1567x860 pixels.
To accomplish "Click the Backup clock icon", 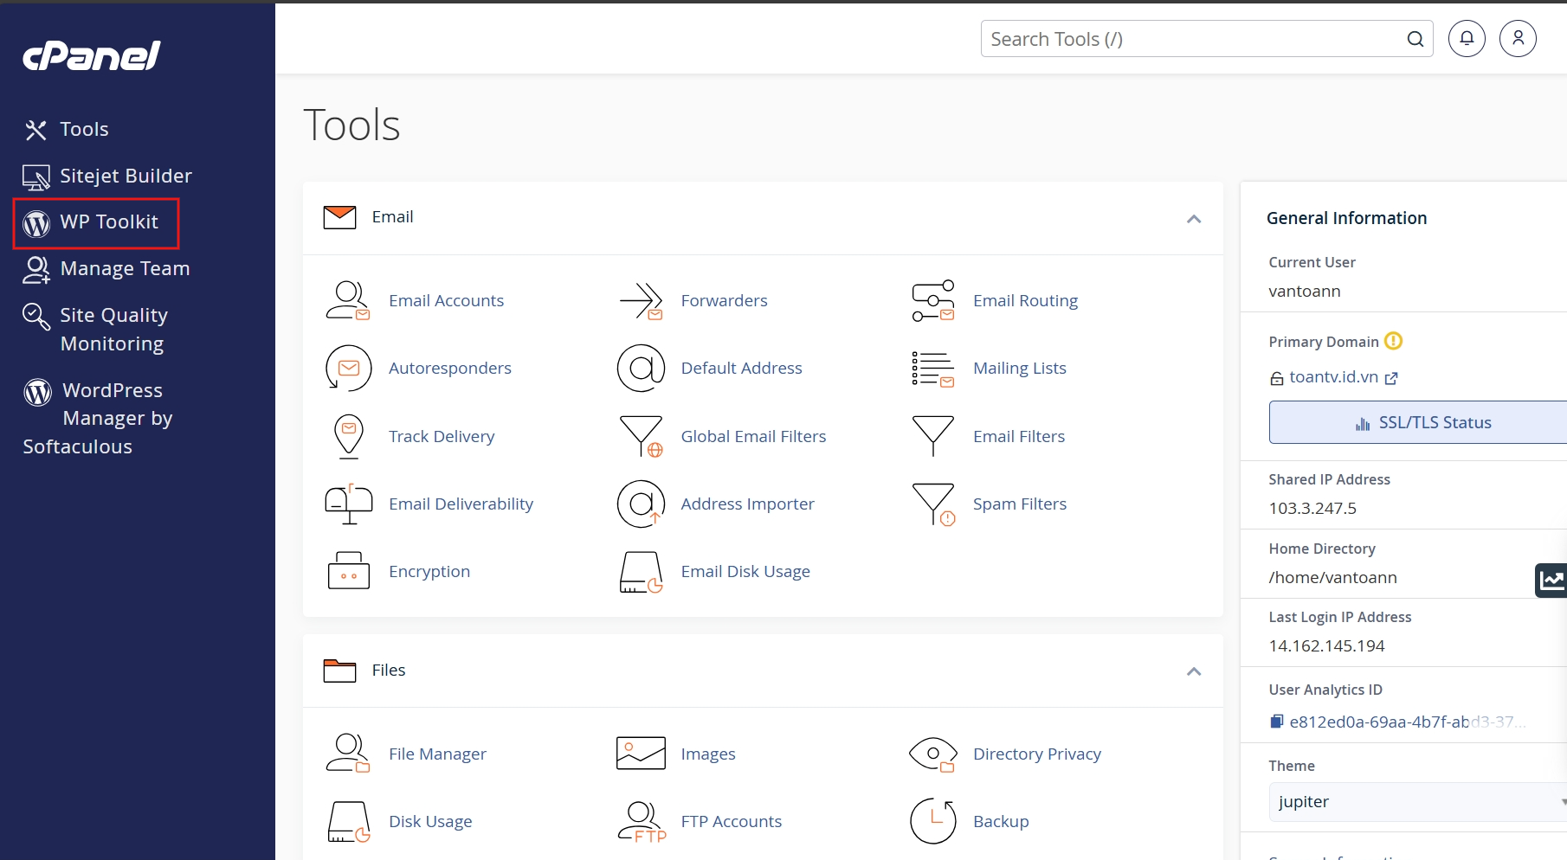I will point(933,821).
